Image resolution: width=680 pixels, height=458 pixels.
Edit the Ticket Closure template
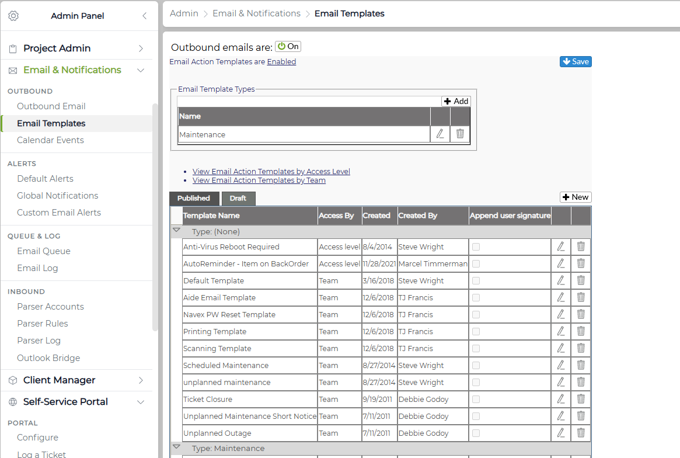click(561, 399)
